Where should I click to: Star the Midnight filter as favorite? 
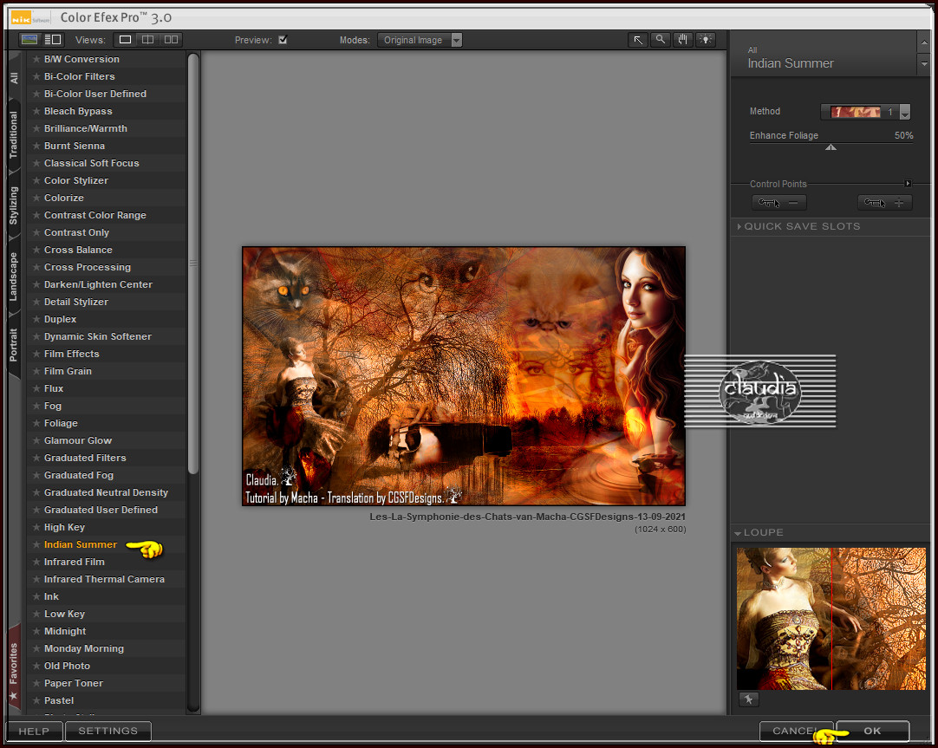tap(36, 631)
